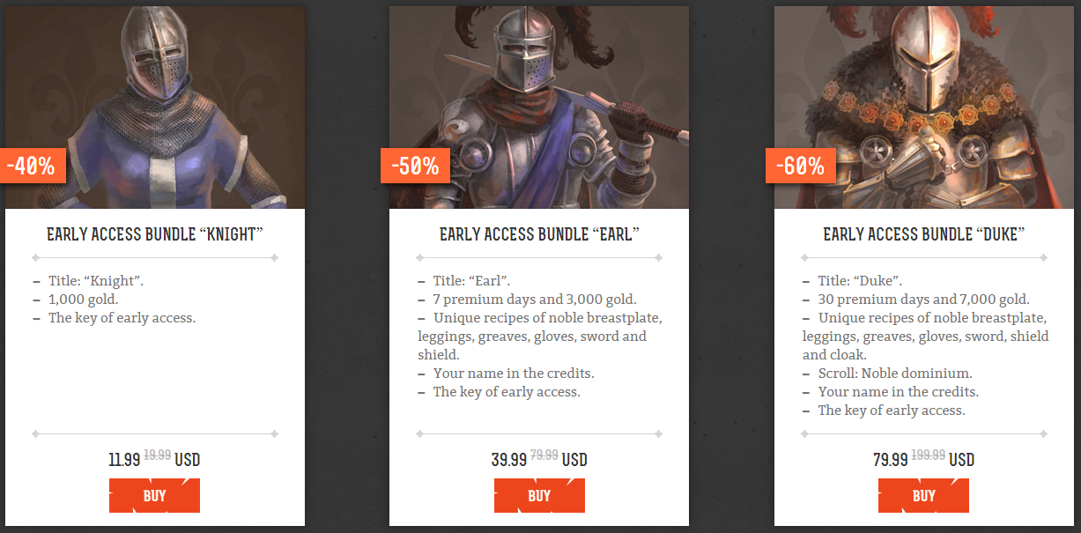The height and width of the screenshot is (533, 1081).
Task: Open the Early Access Bundle "Duke" title
Action: (x=923, y=234)
